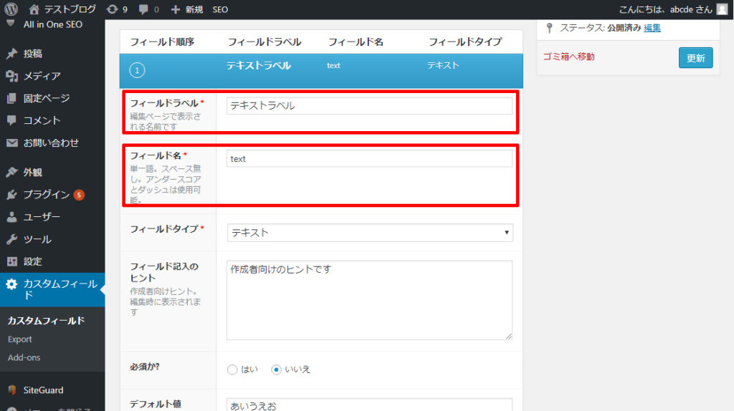The image size is (734, 411).
Task: Select the はい radio button for 必須か
Action: 232,370
